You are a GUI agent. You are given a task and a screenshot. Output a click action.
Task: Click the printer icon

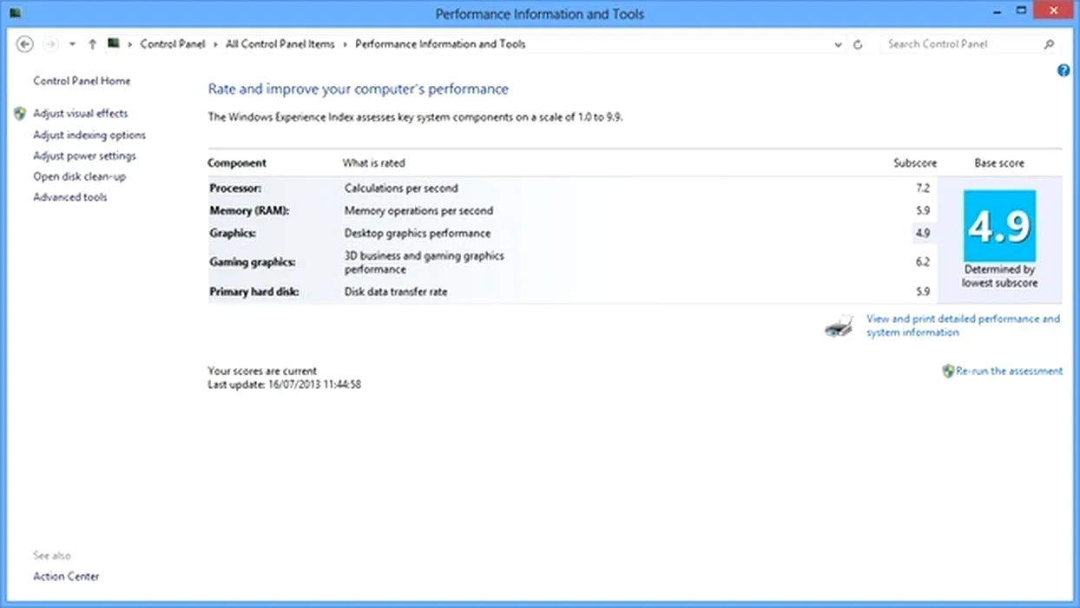tap(840, 327)
